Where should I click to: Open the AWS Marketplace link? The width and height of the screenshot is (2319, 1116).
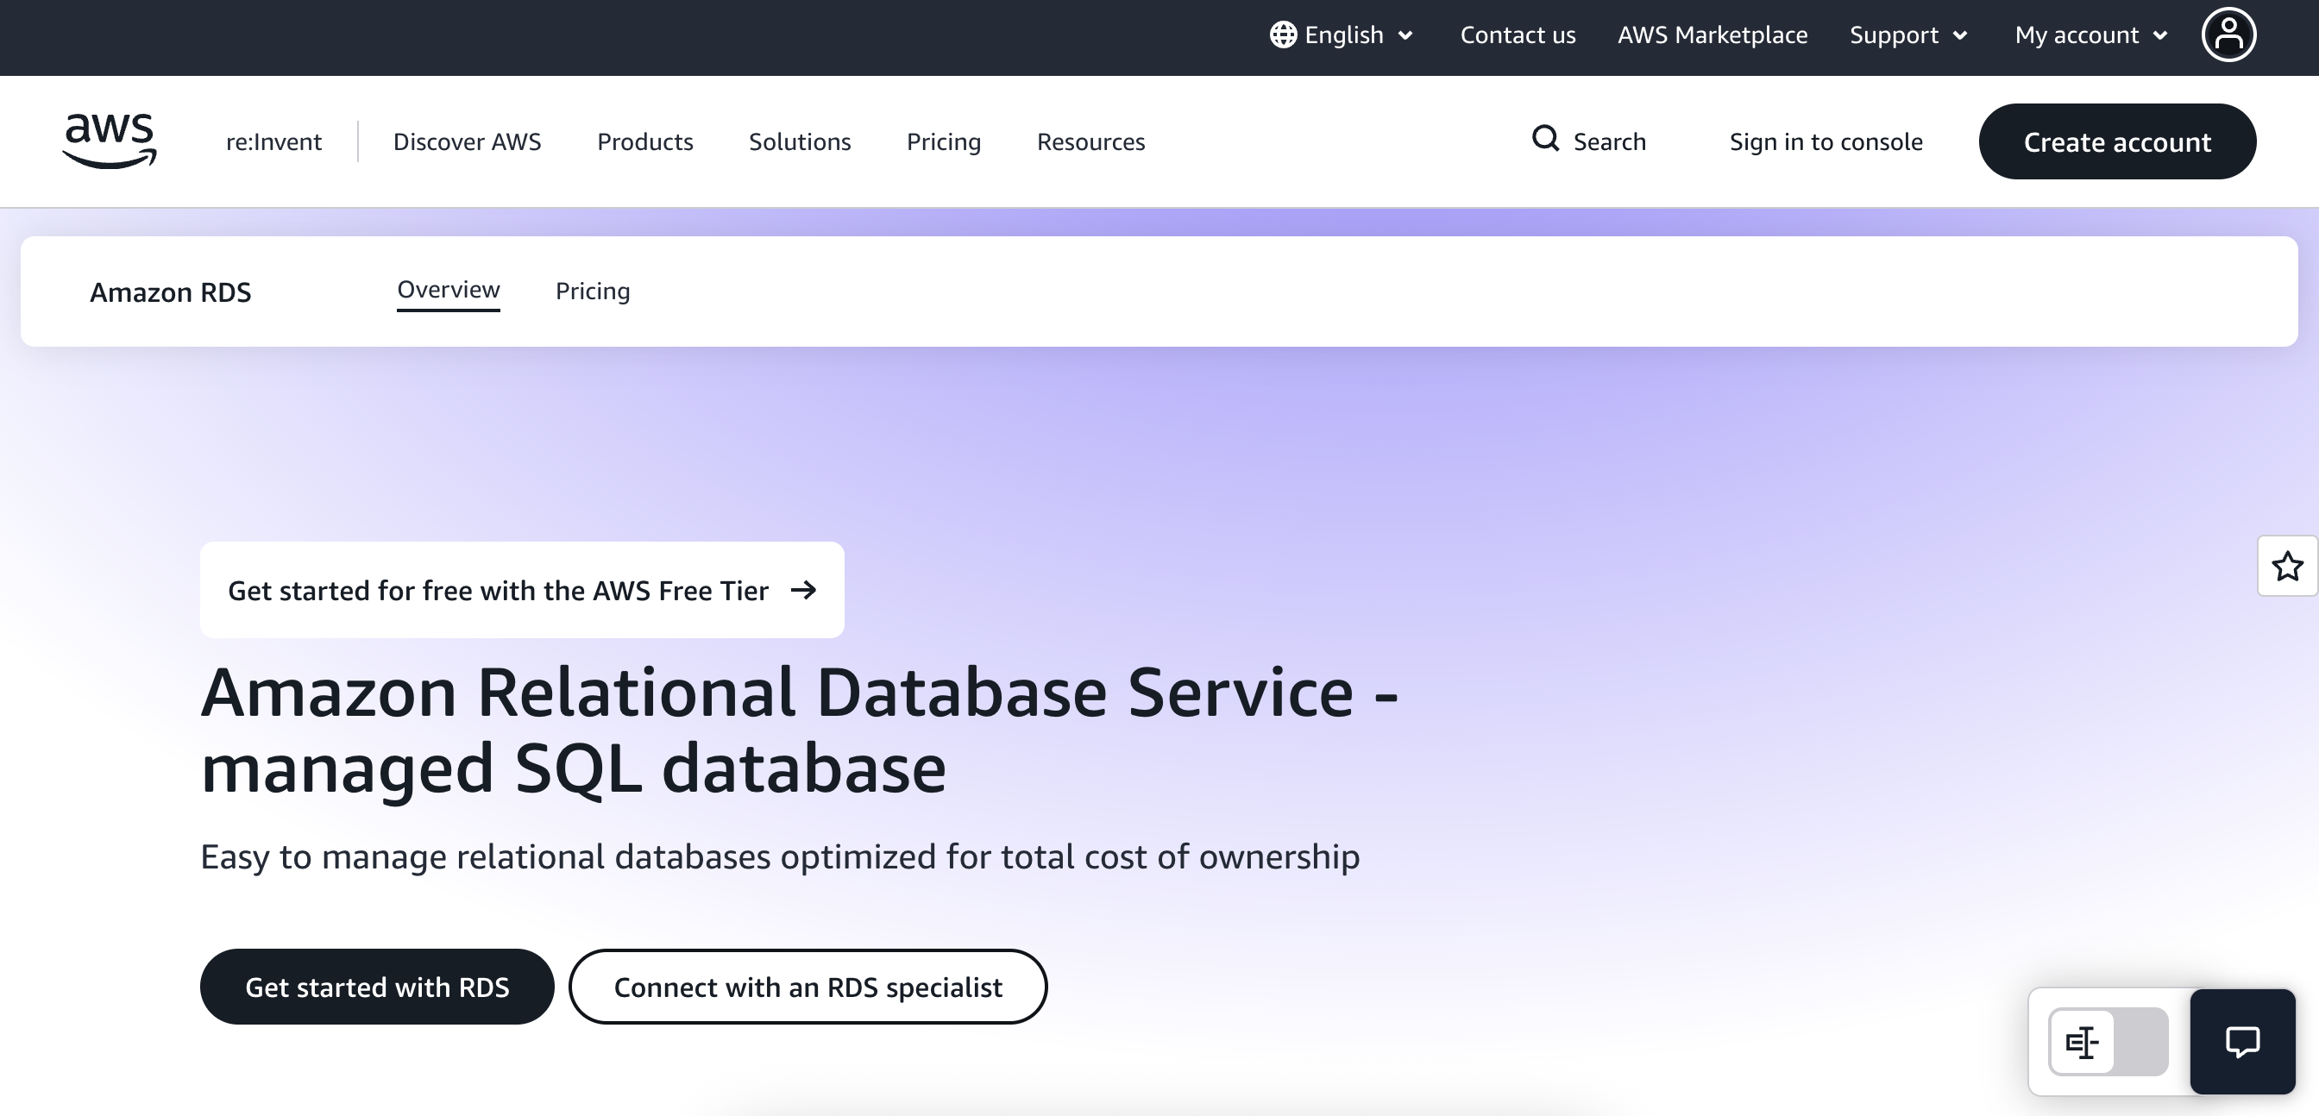pos(1713,35)
